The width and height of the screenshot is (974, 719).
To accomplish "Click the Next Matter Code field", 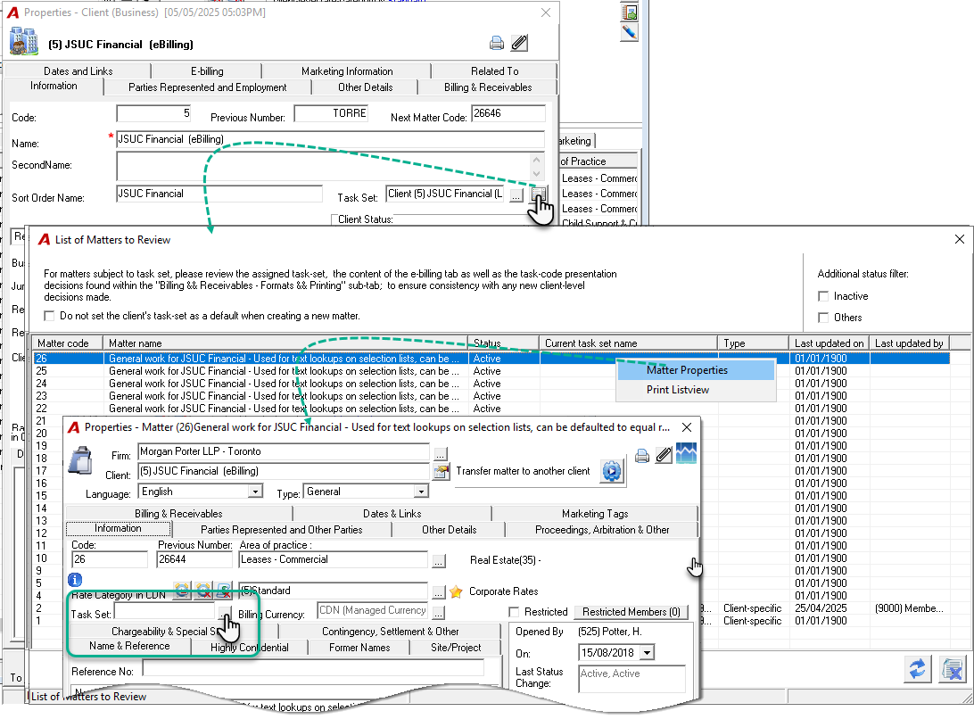I will 508,113.
